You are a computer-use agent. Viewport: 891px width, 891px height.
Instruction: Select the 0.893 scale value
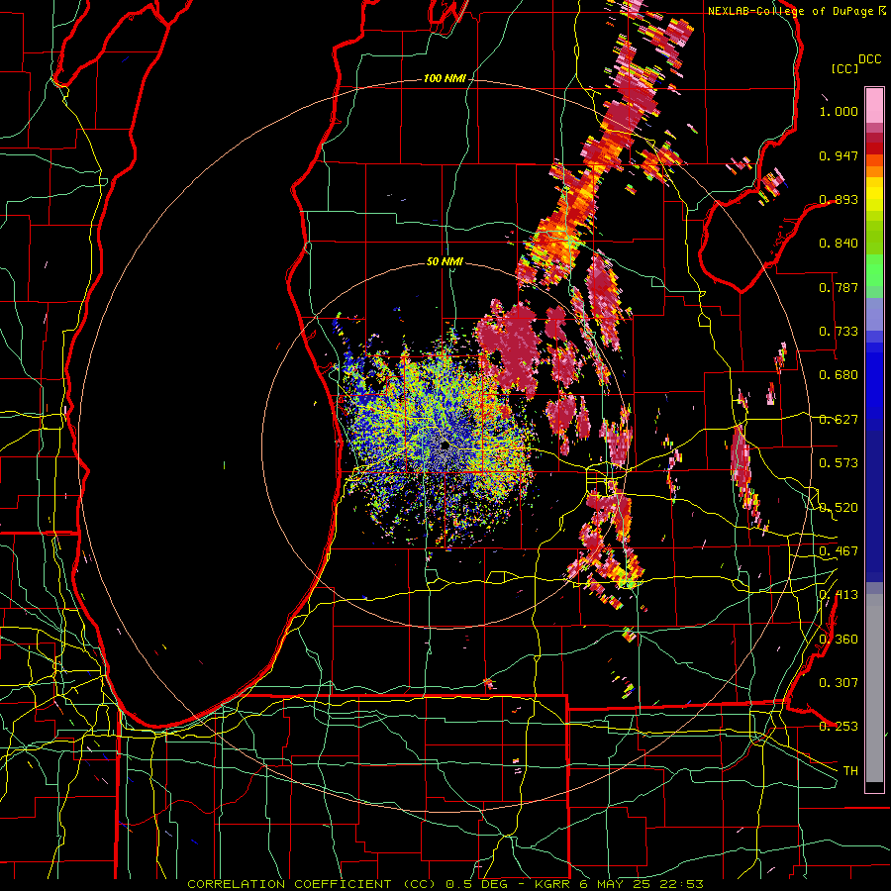(839, 199)
